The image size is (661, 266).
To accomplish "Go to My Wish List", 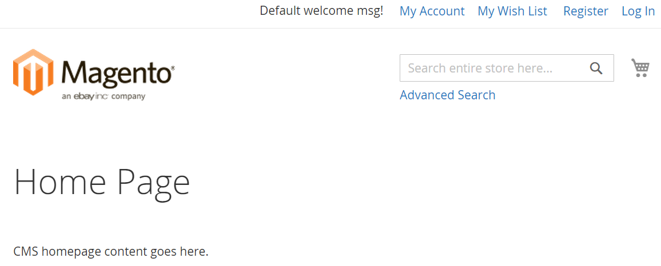I will 512,11.
